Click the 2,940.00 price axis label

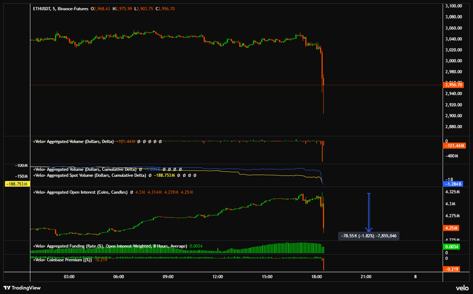453,94
